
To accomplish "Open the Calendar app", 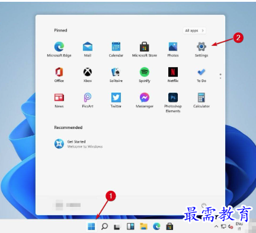I will tap(116, 49).
